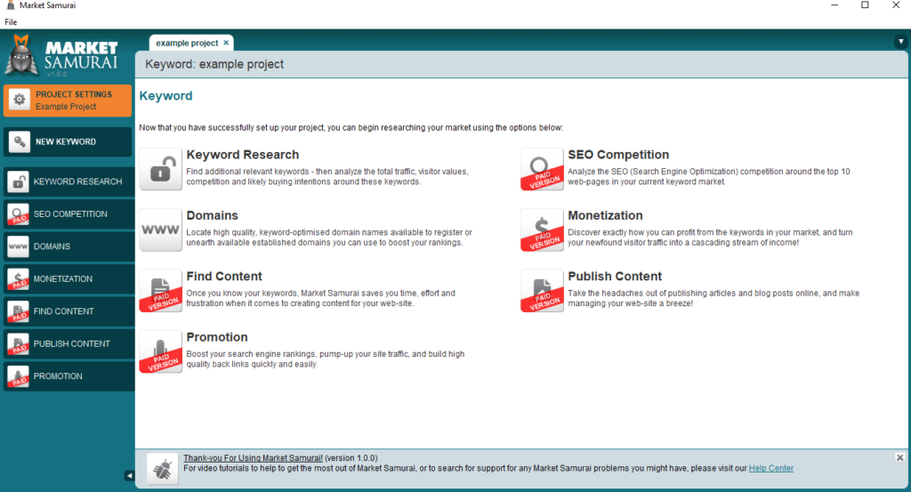Click the teal 'Keyword' section title
Screen dimensions: 911x492
[165, 96]
